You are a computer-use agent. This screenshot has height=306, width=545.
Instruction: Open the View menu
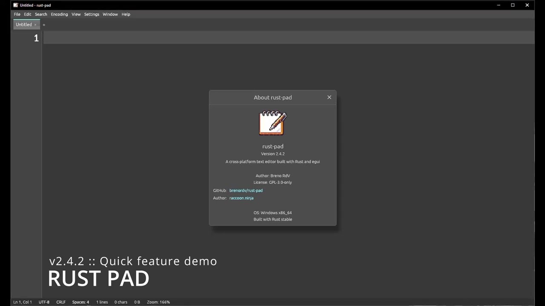click(76, 14)
